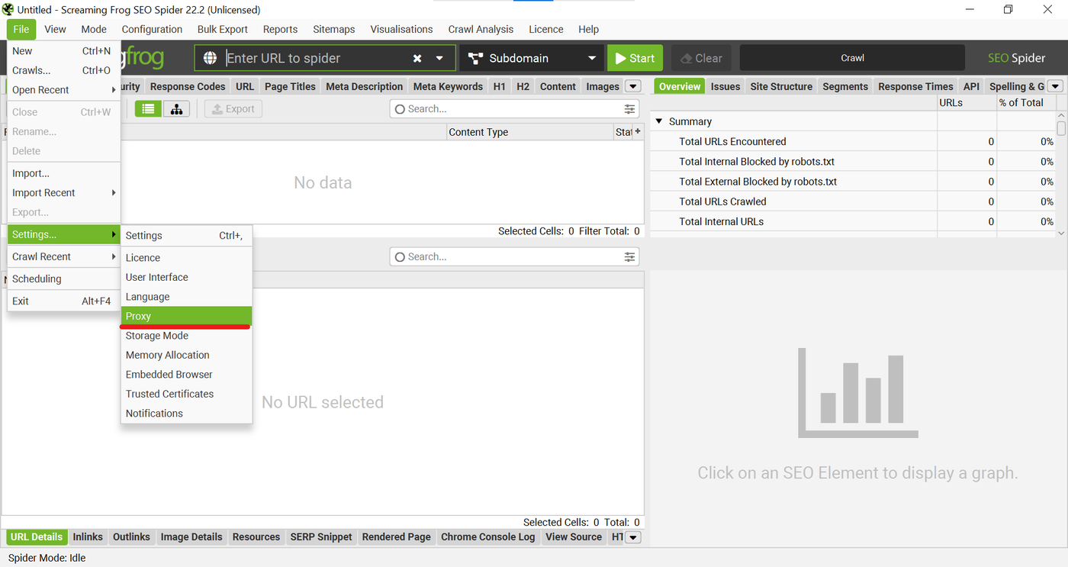
Task: Open User Interface settings
Action: tap(186, 277)
